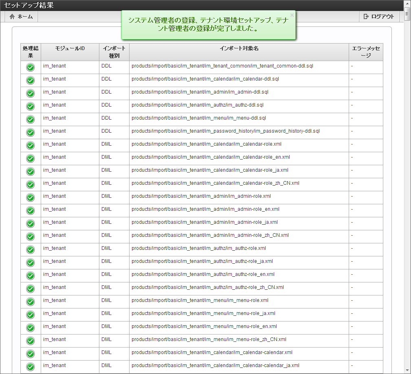The height and width of the screenshot is (374, 411).
Task: Click the success icon for im_authz-role_zh_CN.xml
Action: point(31,289)
